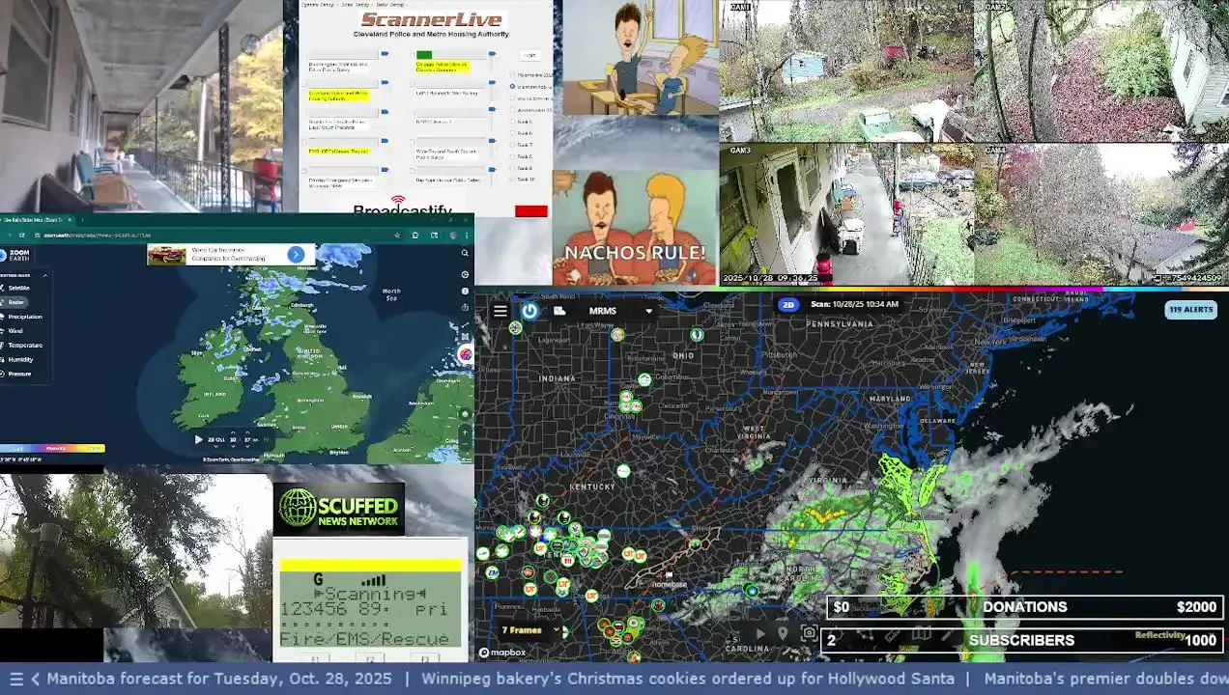
Task: Open the Scan Setup menu in ScannerLive
Action: point(357,5)
